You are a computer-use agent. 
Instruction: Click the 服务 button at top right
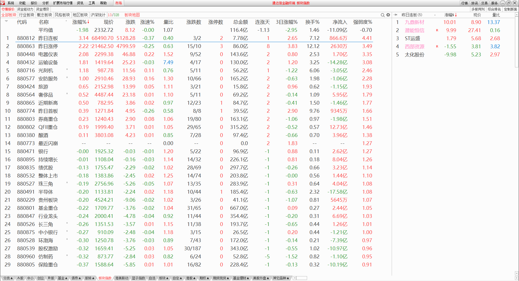(494, 3)
